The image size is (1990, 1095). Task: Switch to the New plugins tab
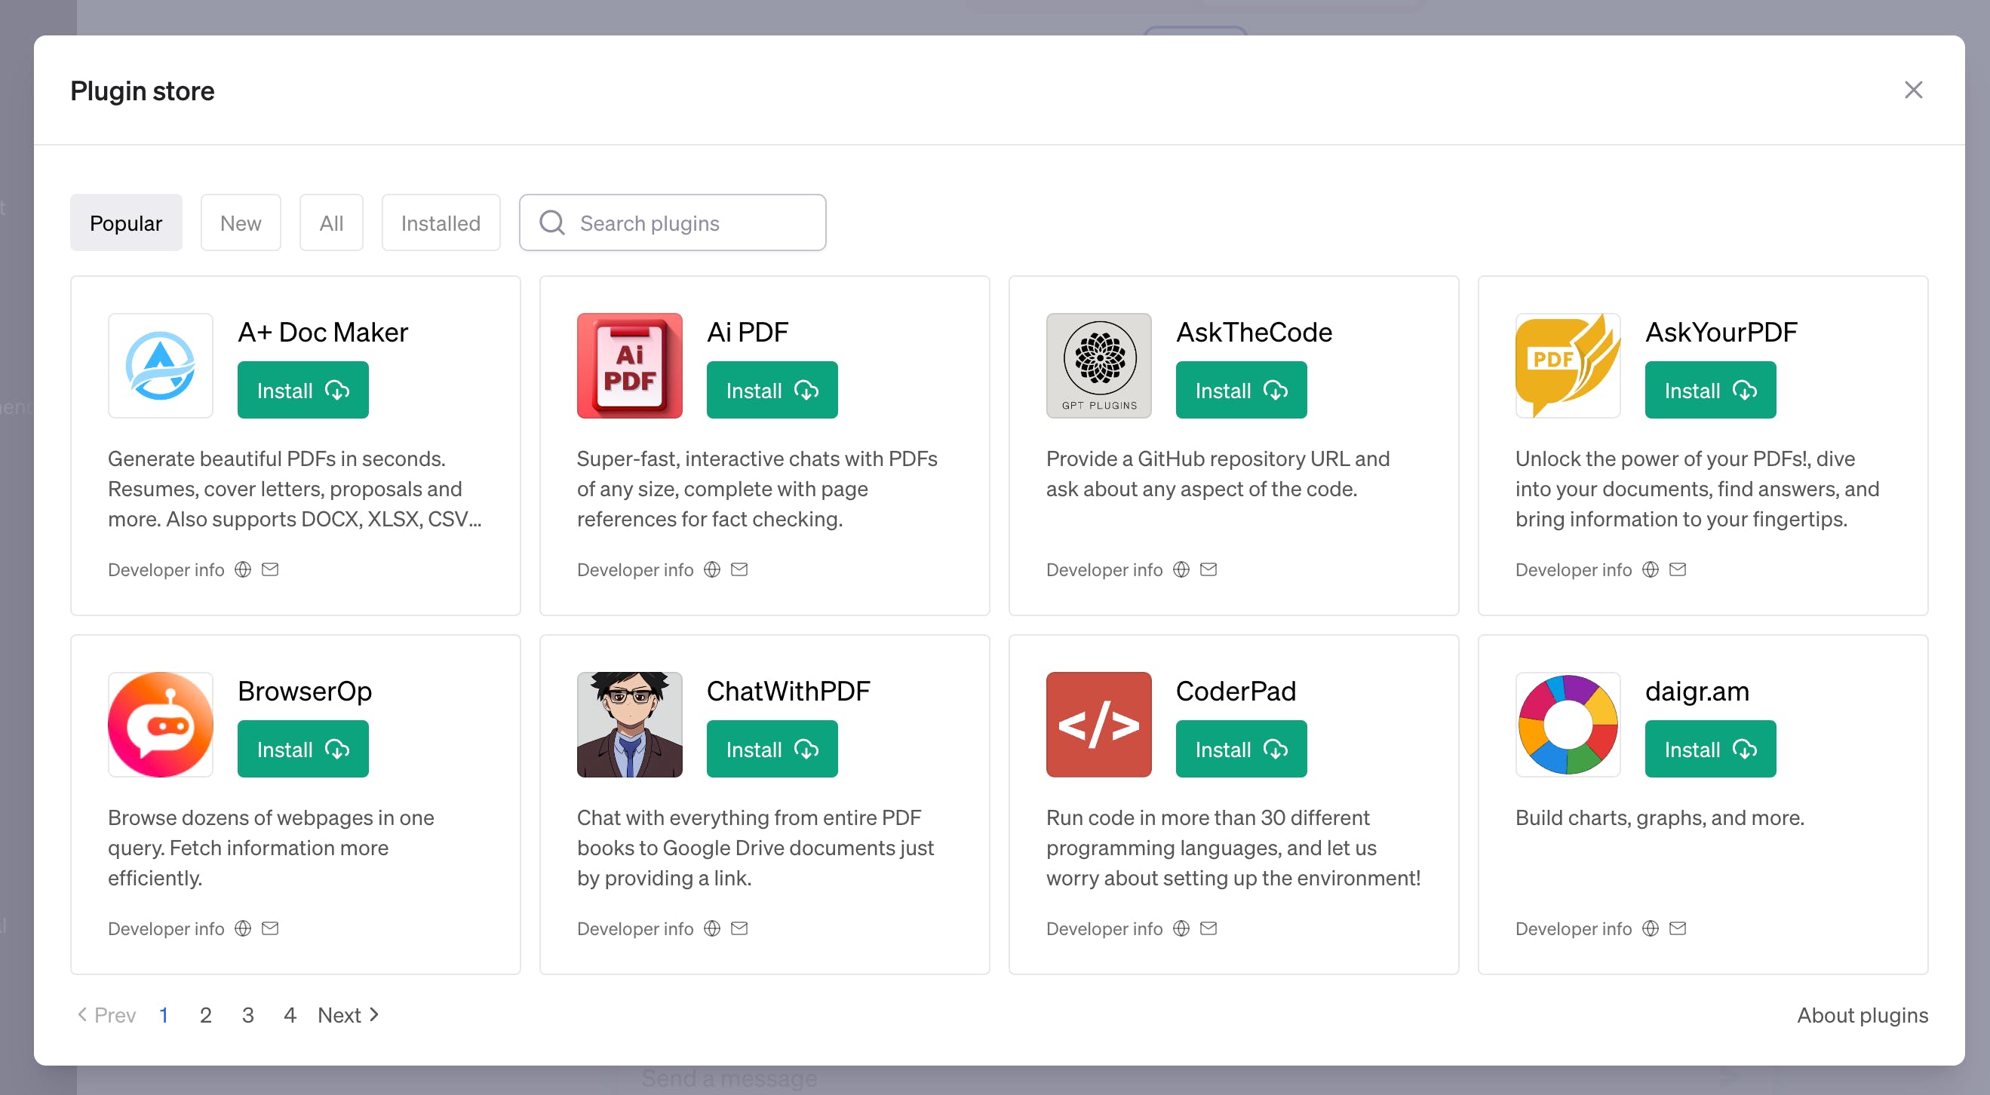click(240, 223)
